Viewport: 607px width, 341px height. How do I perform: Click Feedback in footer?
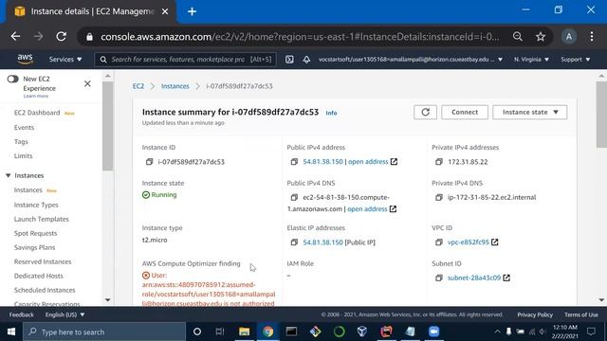21,314
